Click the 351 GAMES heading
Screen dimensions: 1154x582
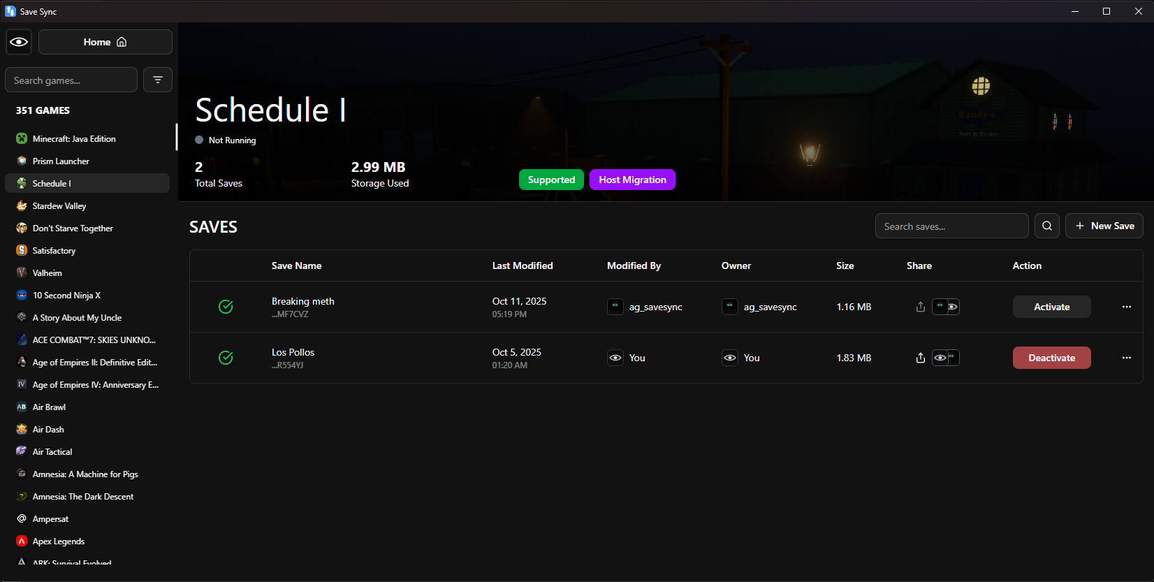click(x=43, y=110)
